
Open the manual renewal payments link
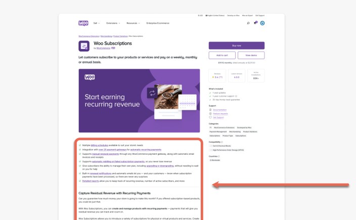tap(106, 154)
